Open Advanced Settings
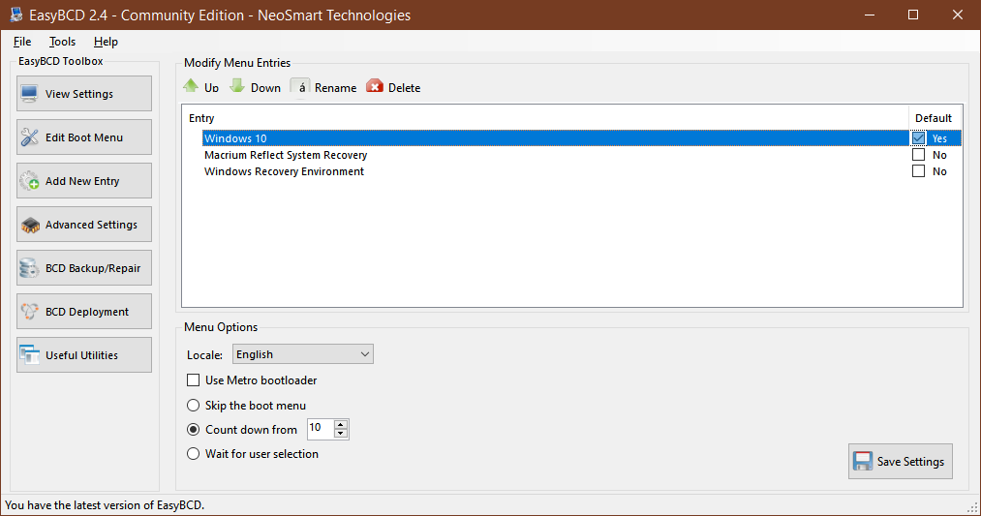981x516 pixels. [x=84, y=224]
